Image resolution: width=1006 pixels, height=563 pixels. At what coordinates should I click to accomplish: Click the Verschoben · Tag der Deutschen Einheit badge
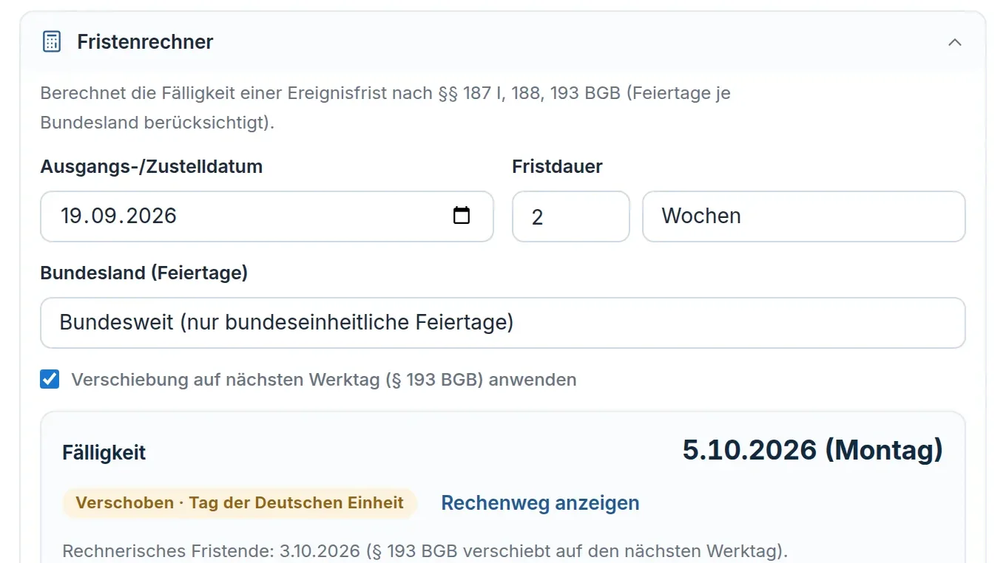click(240, 503)
